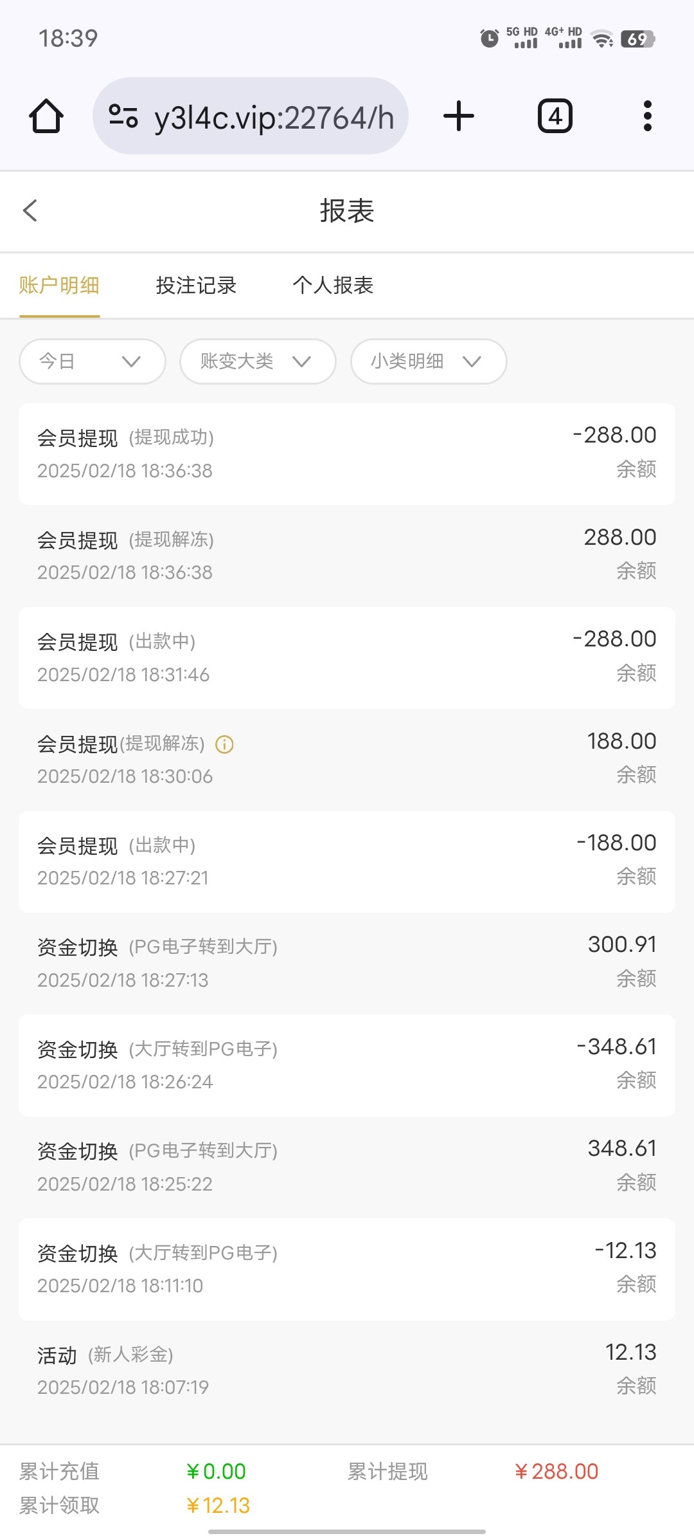Image resolution: width=694 pixels, height=1536 pixels.
Task: Tap the 累计领取 ¥12.13 total
Action: (x=218, y=1505)
